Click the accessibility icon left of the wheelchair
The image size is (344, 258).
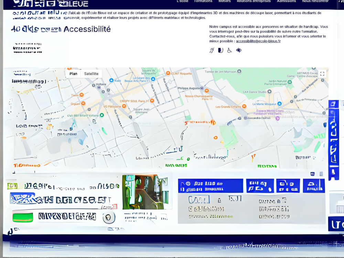[221, 51]
